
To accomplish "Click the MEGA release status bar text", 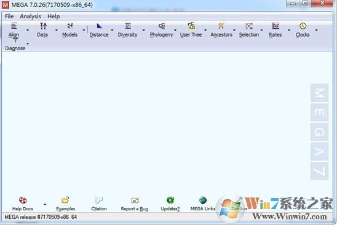I will (x=41, y=217).
